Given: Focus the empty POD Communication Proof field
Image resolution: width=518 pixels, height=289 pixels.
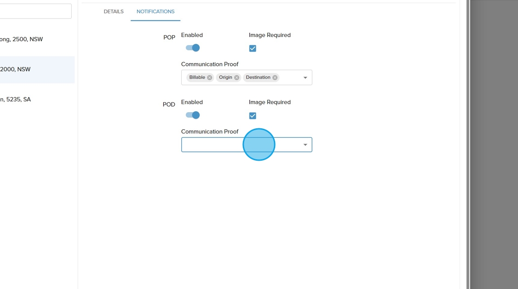Looking at the screenshot, I should pos(213,145).
